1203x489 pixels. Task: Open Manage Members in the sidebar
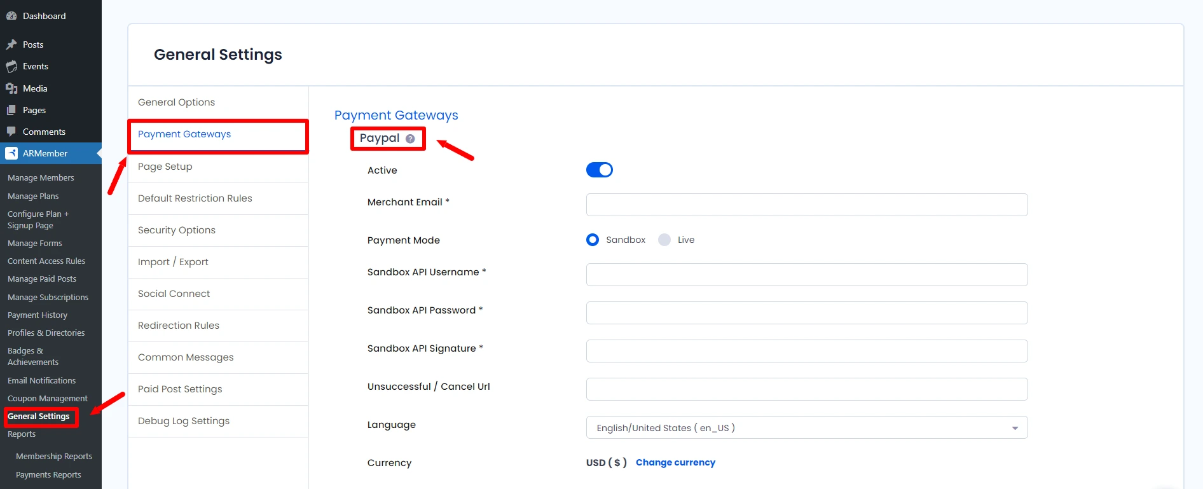point(41,178)
